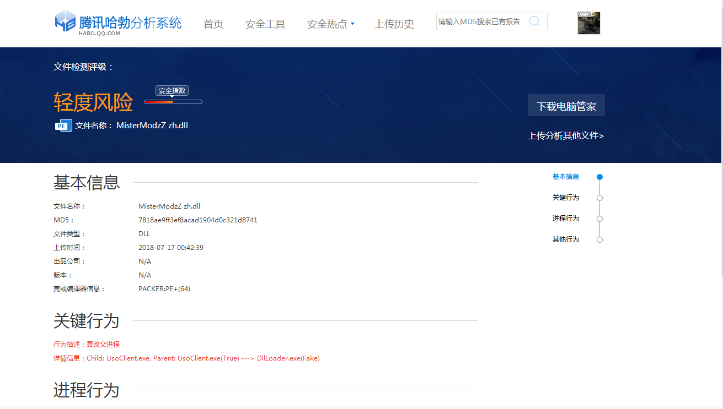Jump to 基本信息 section link
723x409 pixels.
point(566,177)
